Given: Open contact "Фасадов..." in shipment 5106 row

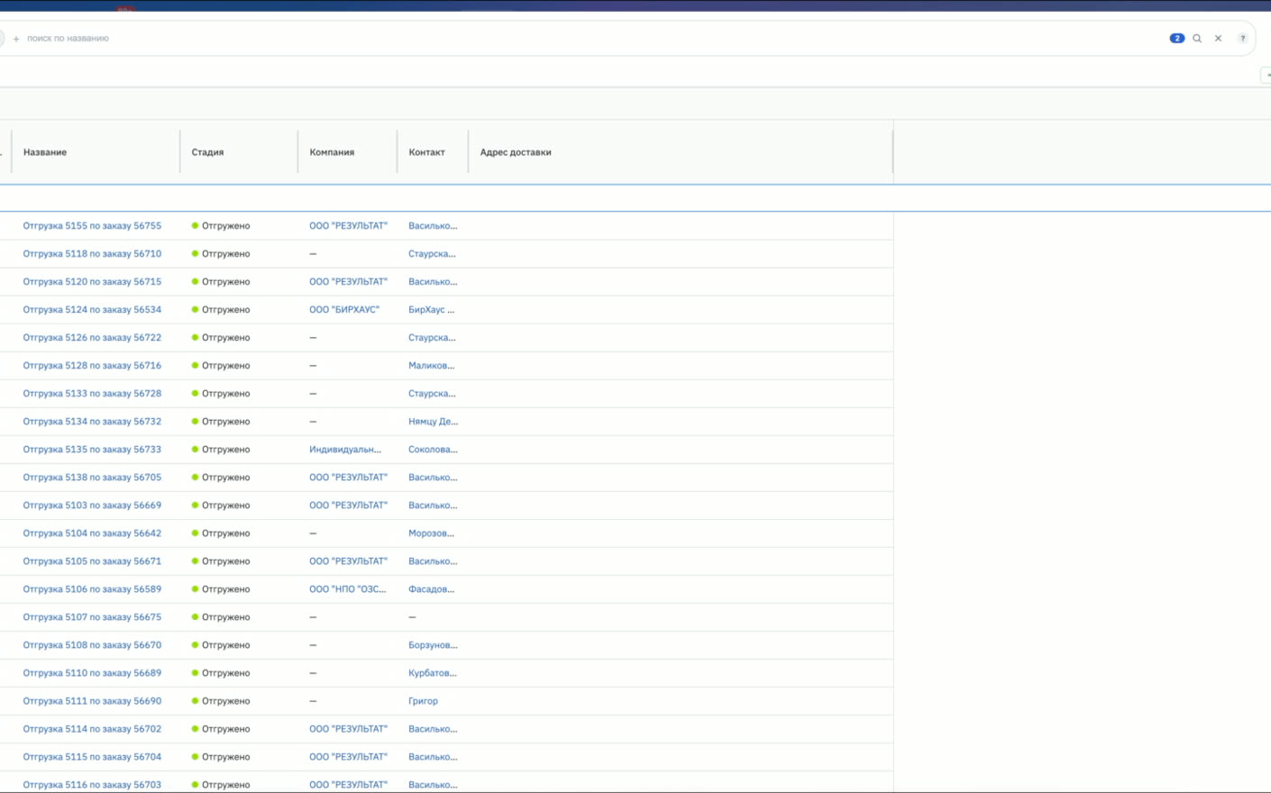Looking at the screenshot, I should tap(431, 589).
